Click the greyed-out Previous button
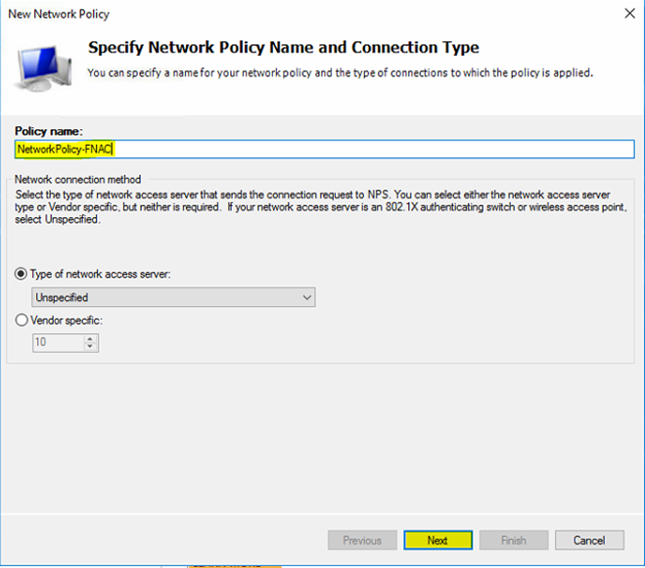The height and width of the screenshot is (568, 645). pyautogui.click(x=361, y=540)
